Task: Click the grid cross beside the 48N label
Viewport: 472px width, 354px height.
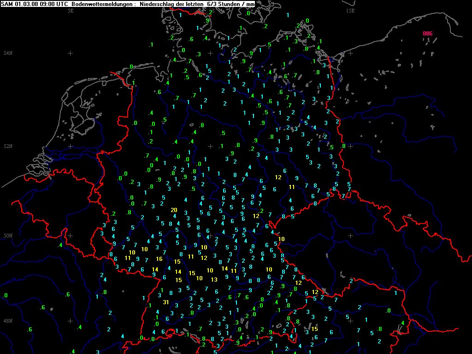Action: 70,321
